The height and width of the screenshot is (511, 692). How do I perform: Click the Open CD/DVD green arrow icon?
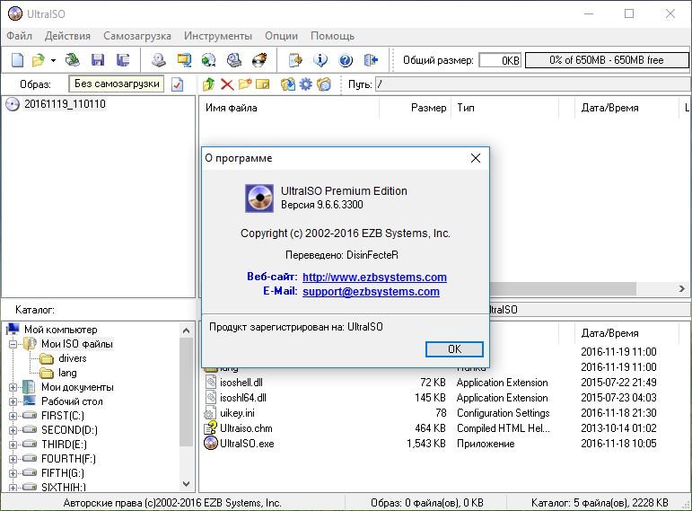pos(73,59)
